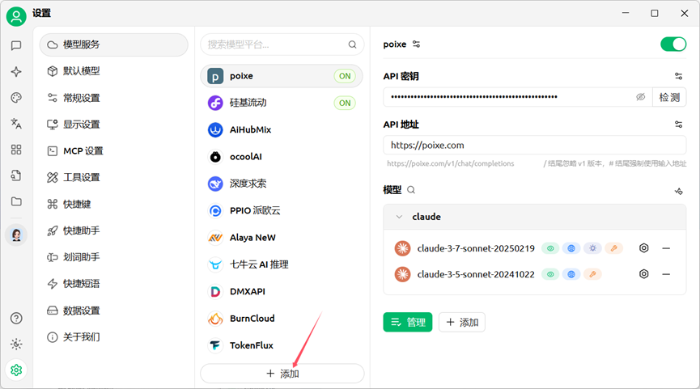Select the BurnCloud provider
Viewport: 700px width, 389px height.
tap(282, 319)
